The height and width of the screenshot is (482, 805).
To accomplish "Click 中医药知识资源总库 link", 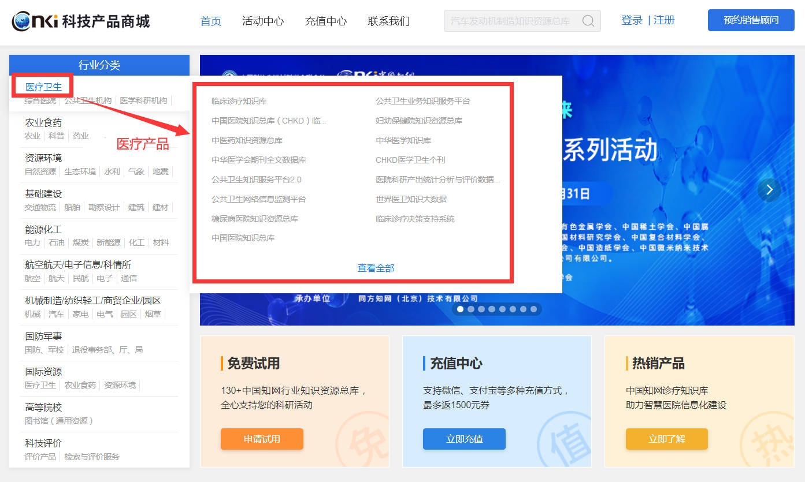I will (x=247, y=140).
